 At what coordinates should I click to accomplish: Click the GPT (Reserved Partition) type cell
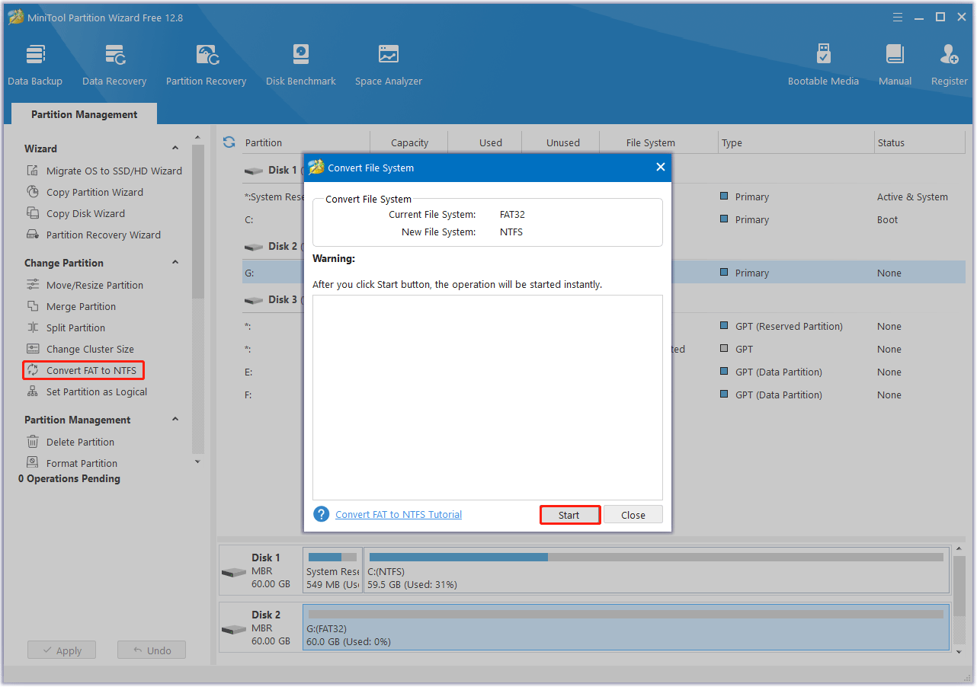[789, 326]
